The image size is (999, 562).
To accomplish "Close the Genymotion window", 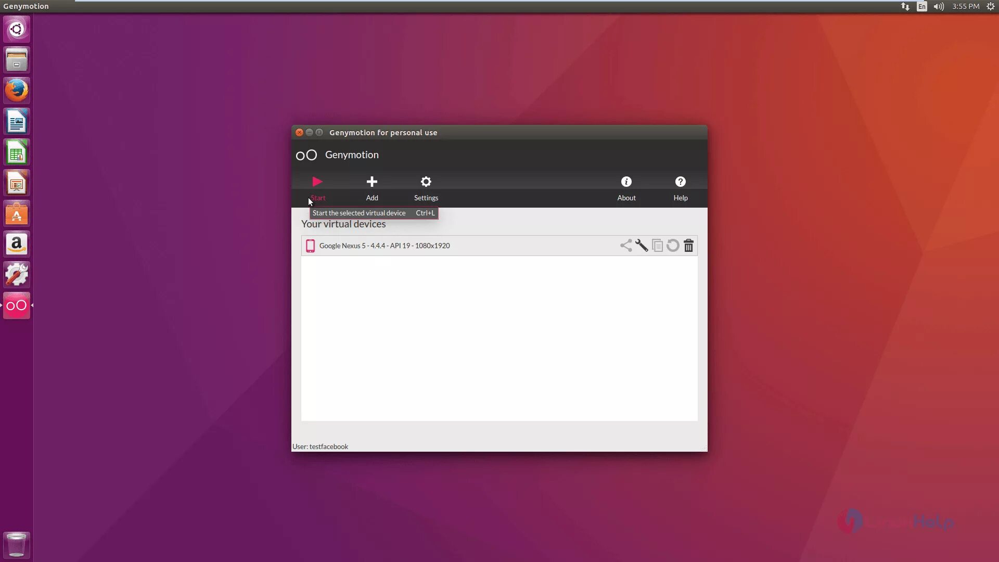I will coord(299,132).
